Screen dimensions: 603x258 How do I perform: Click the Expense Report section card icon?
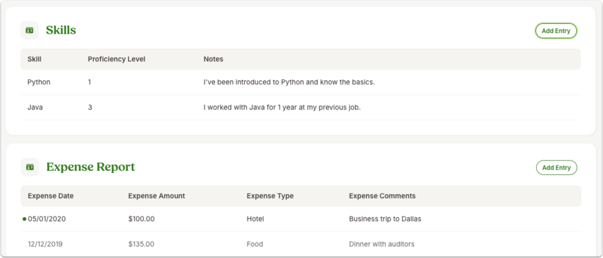[30, 167]
